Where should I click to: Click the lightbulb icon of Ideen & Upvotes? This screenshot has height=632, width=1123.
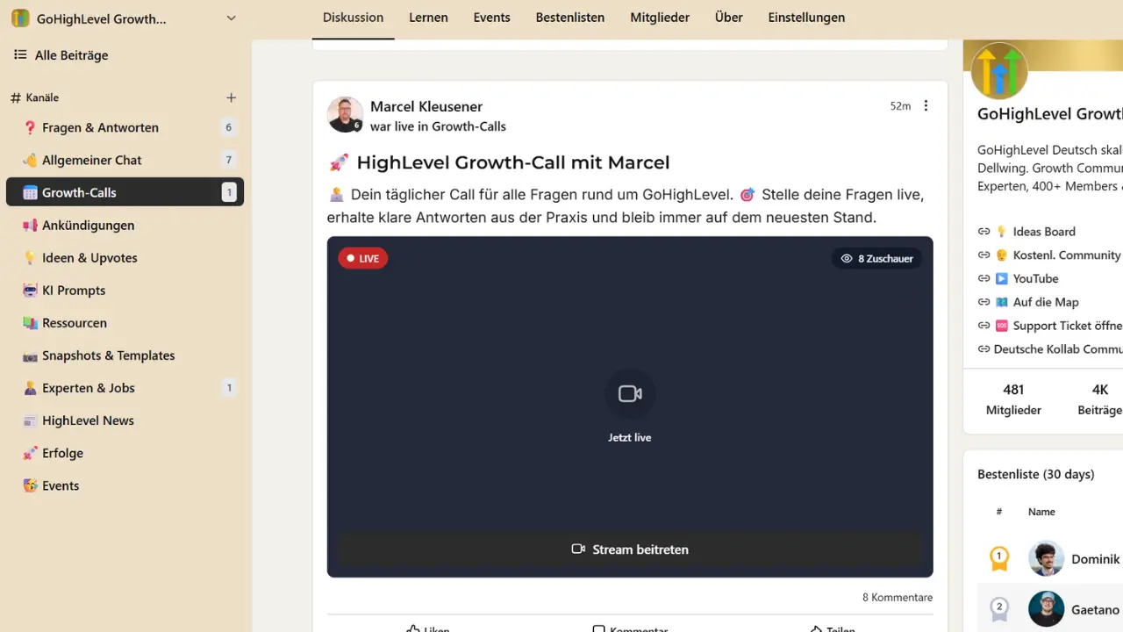[30, 257]
